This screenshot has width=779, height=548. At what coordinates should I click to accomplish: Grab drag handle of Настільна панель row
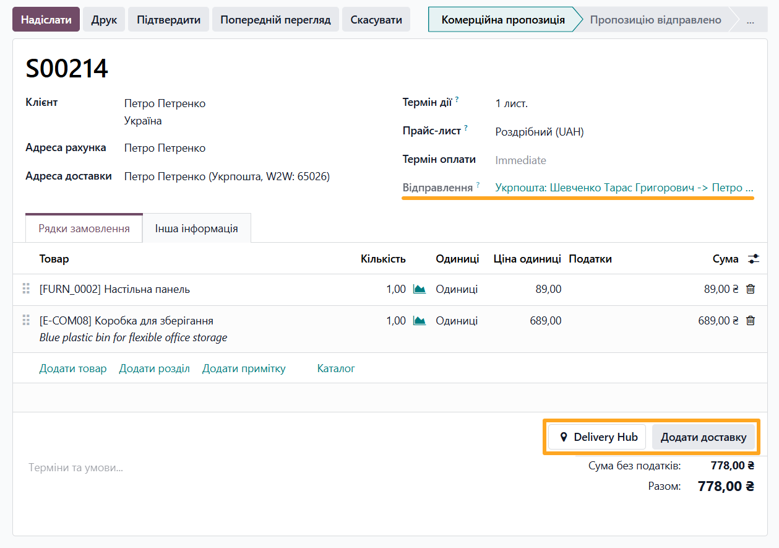[26, 289]
